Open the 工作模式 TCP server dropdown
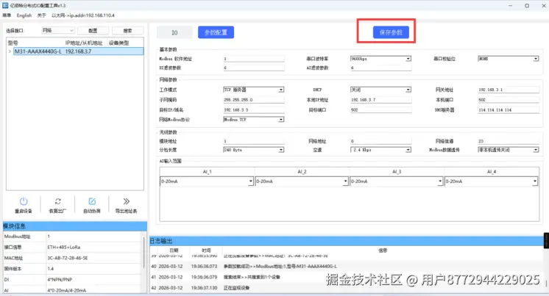Image resolution: width=549 pixels, height=296 pixels. tap(253, 90)
